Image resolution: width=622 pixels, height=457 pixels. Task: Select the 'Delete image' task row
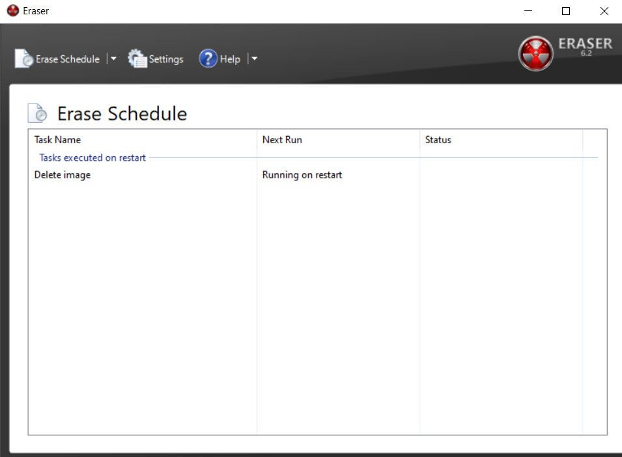pos(313,175)
